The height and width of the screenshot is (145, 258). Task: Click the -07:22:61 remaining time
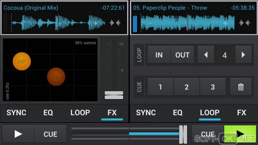113,8
